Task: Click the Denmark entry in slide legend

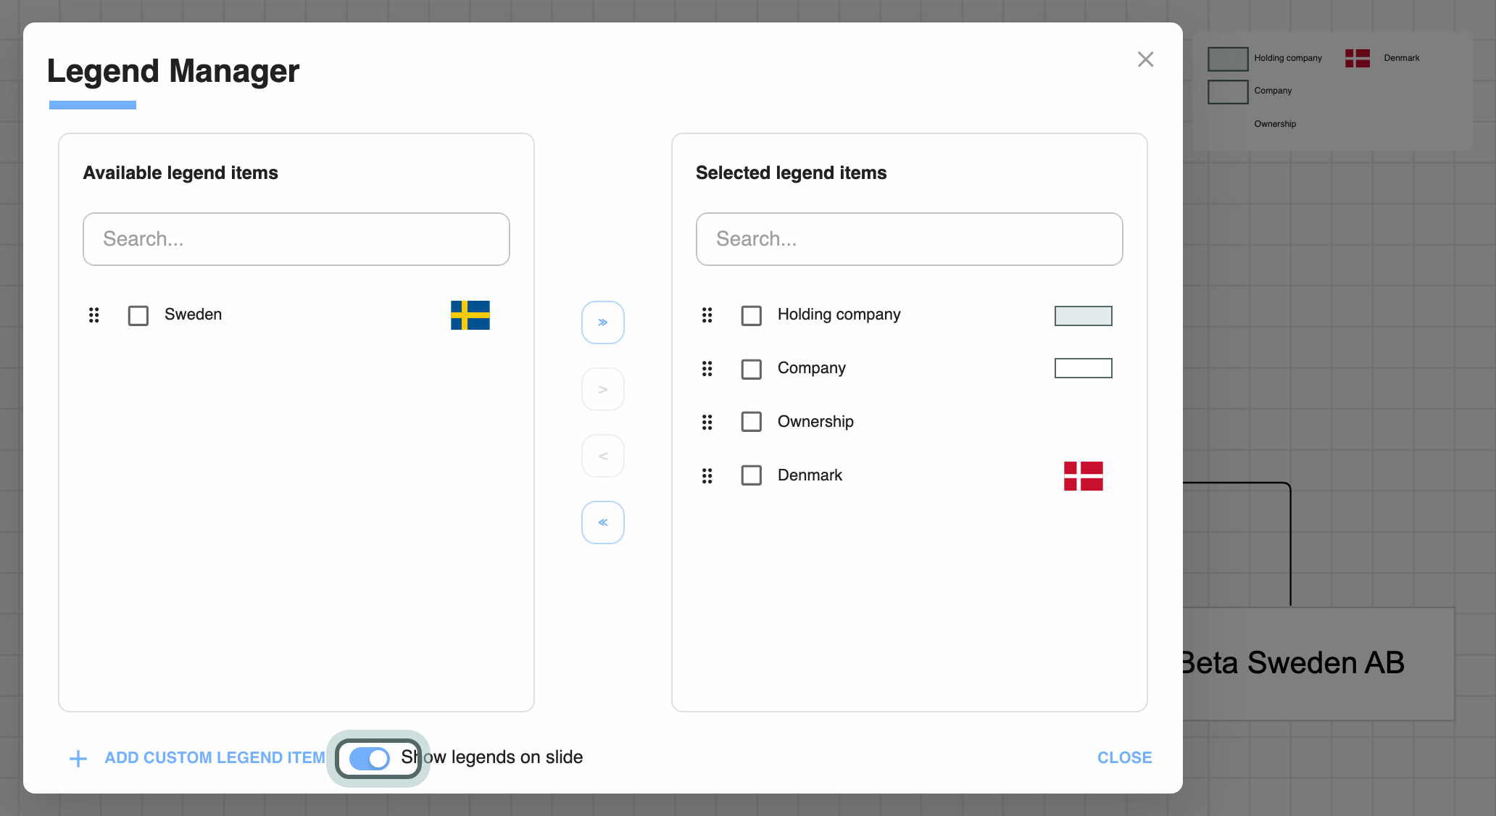Action: [1382, 58]
